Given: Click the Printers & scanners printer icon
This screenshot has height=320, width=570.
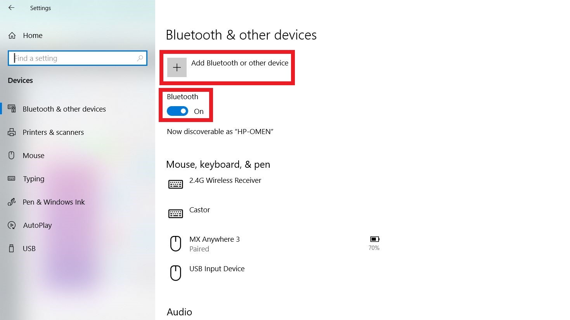Looking at the screenshot, I should pos(12,132).
